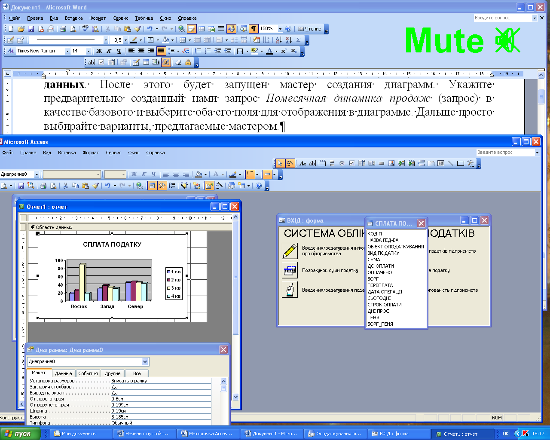The height and width of the screenshot is (440, 550).
Task: Switch to События tab in properties
Action: coord(88,373)
